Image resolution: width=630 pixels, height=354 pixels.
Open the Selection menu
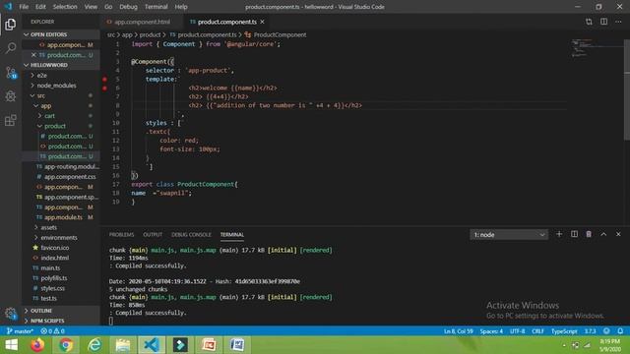click(65, 7)
